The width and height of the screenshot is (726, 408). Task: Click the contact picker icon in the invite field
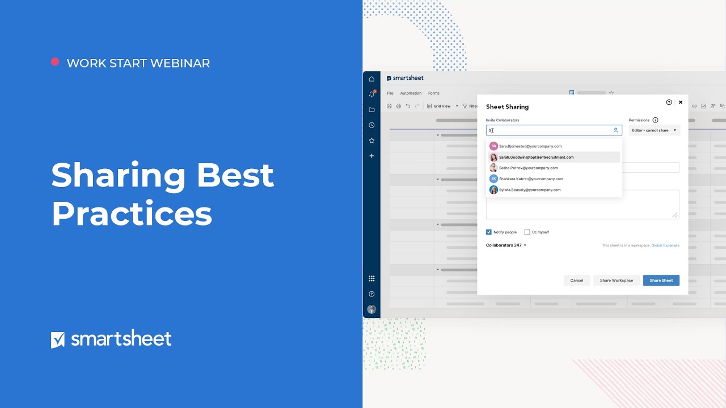click(x=615, y=130)
